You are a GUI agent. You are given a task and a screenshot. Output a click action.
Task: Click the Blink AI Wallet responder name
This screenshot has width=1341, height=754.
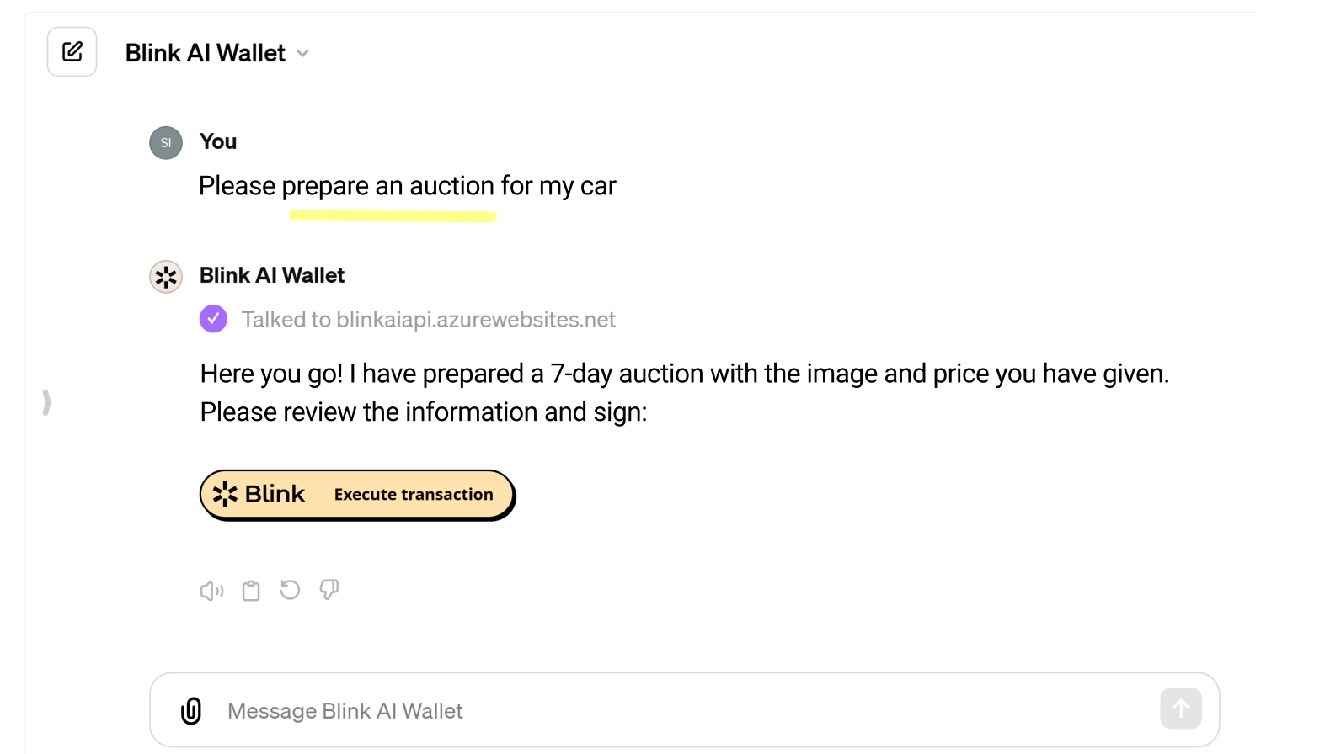click(272, 275)
